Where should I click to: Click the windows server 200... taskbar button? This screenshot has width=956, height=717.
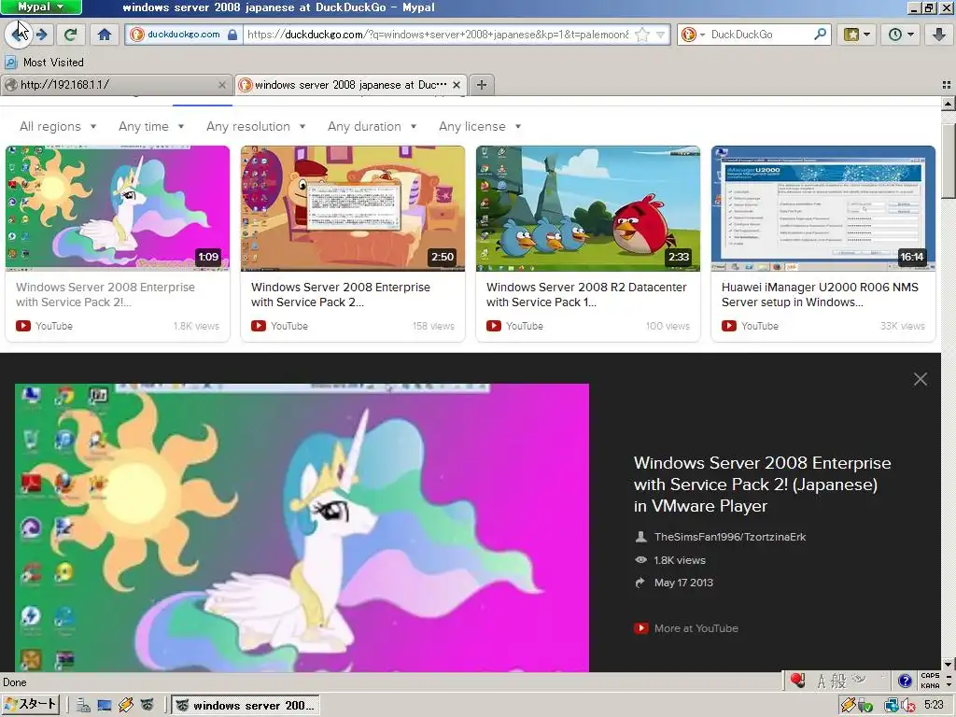tap(246, 706)
